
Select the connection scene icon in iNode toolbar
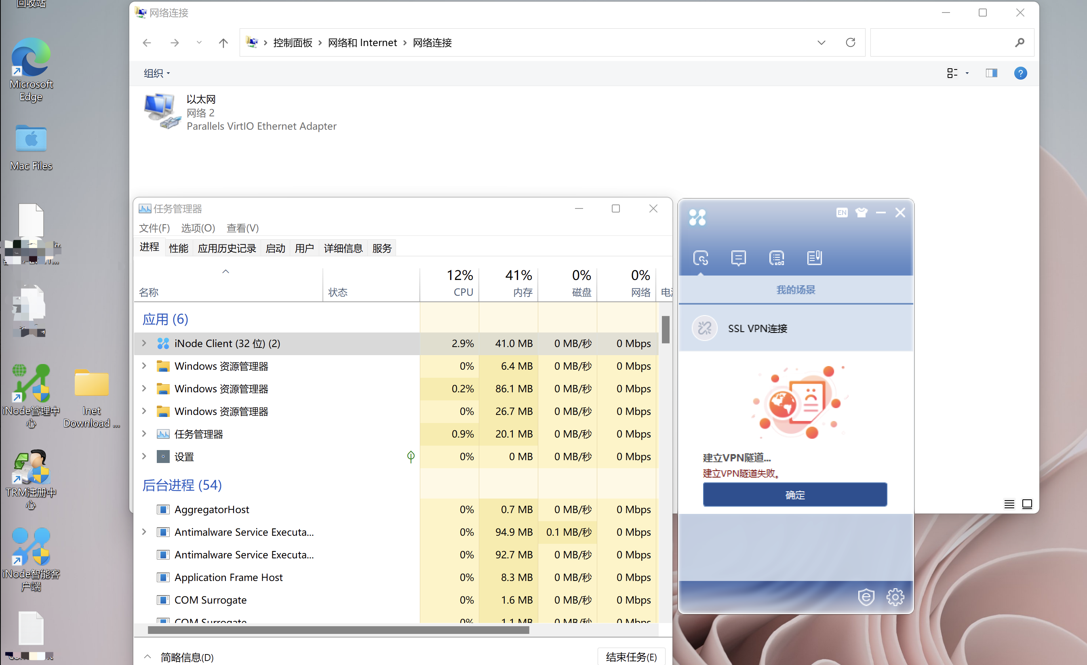click(701, 257)
